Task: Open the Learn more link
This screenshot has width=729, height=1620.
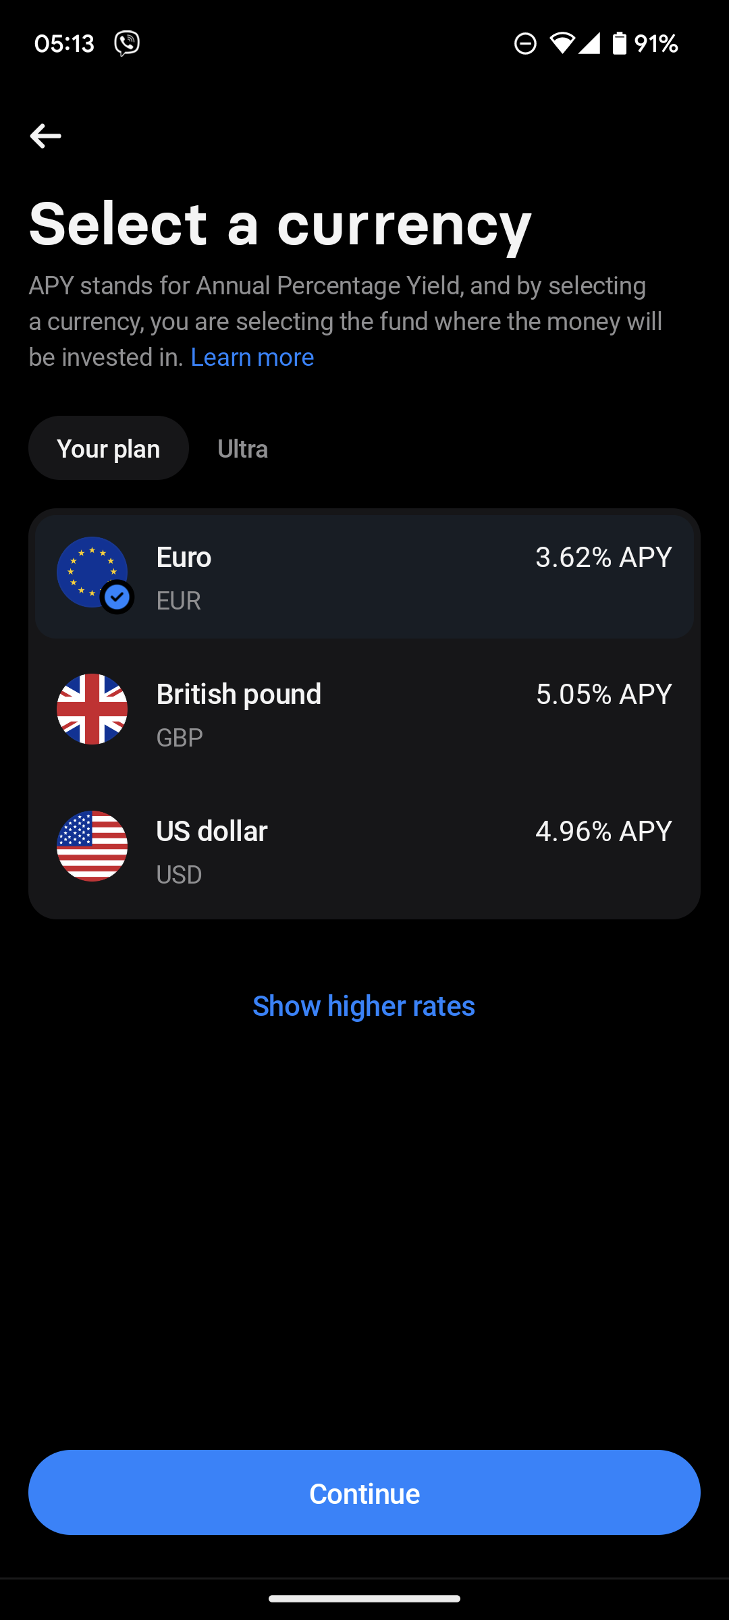Action: (252, 357)
